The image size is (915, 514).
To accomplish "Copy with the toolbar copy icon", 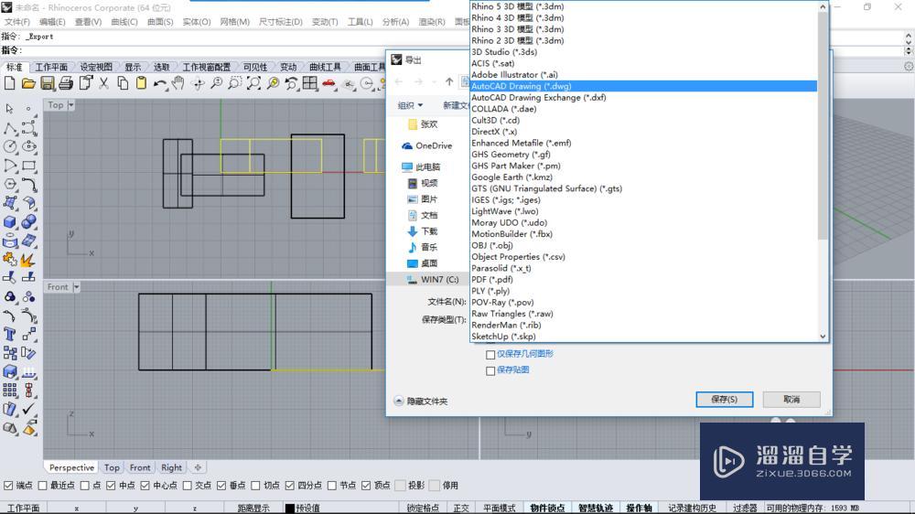I will 123,83.
